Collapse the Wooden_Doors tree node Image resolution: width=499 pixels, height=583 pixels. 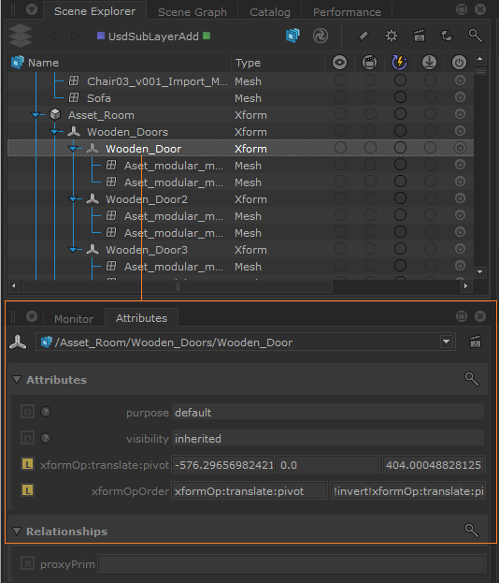click(x=54, y=132)
